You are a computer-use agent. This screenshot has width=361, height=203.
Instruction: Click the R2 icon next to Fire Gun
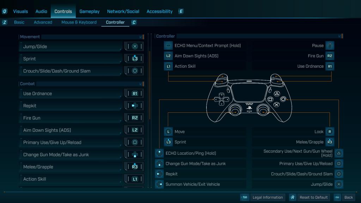tap(330, 56)
